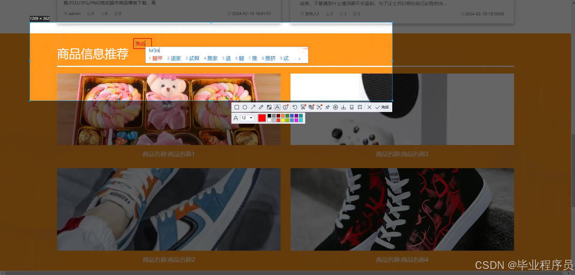The height and width of the screenshot is (275, 575).
Task: Select the numbered step marker tool
Action: pyautogui.click(x=285, y=107)
